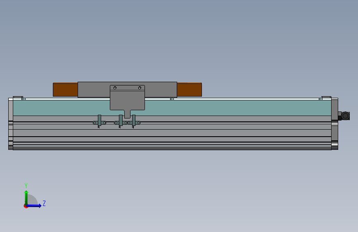This screenshot has height=232, width=358.
Task: Select the T-shaped sensor flag bracket
Action: coord(127,100)
